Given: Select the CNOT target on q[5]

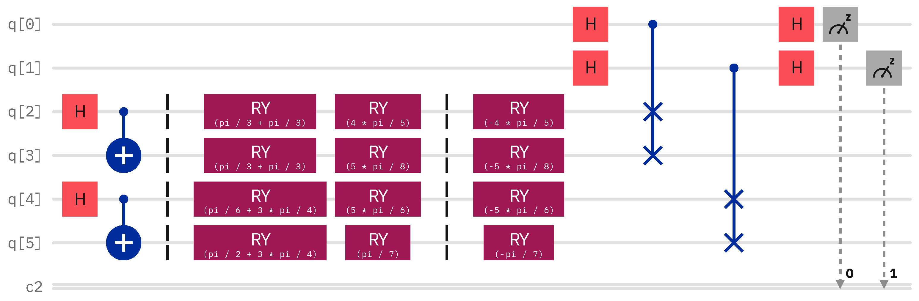Looking at the screenshot, I should [x=123, y=243].
